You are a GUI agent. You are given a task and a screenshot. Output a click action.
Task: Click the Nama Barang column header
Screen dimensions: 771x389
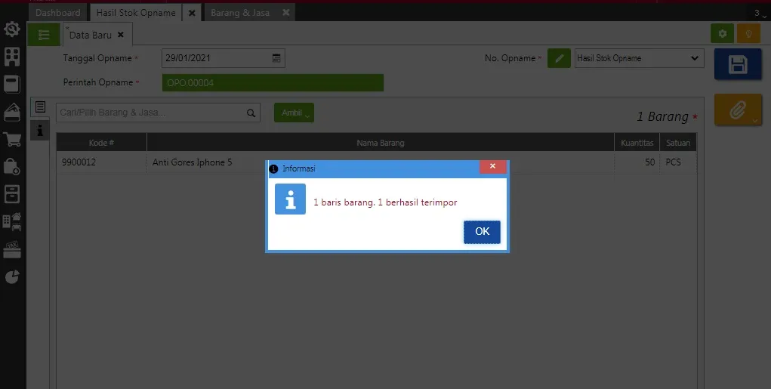tap(381, 143)
